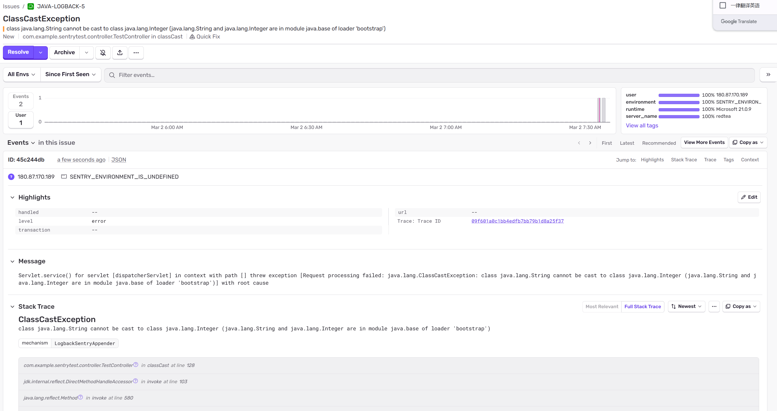
Task: Open the Trace ID link
Action: click(517, 221)
